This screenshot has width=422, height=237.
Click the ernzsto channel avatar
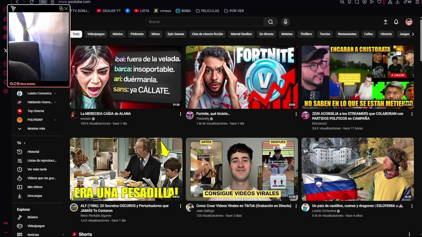click(74, 115)
